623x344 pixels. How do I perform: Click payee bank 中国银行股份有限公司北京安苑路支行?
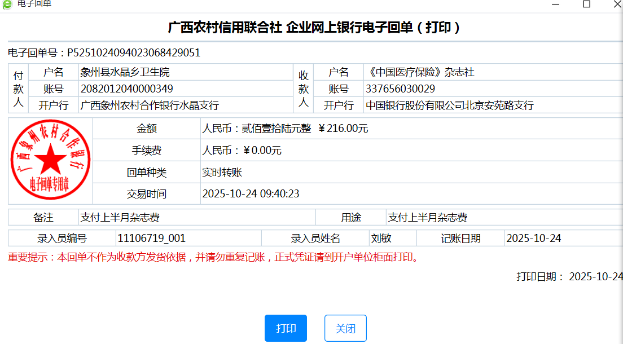[449, 105]
